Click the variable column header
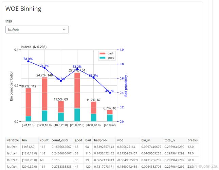 (13, 140)
